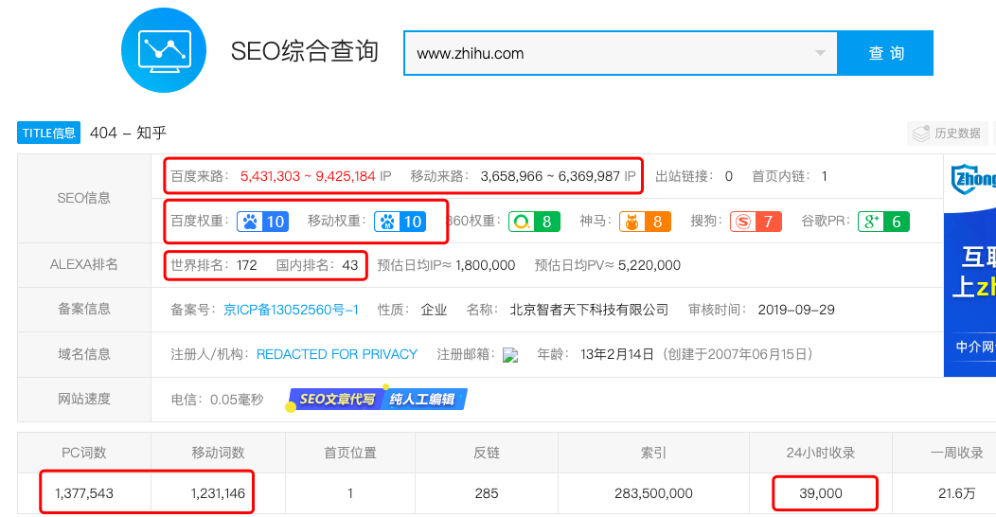The image size is (996, 517).
Task: Click the 世界排名 value 172
Action: (x=247, y=265)
